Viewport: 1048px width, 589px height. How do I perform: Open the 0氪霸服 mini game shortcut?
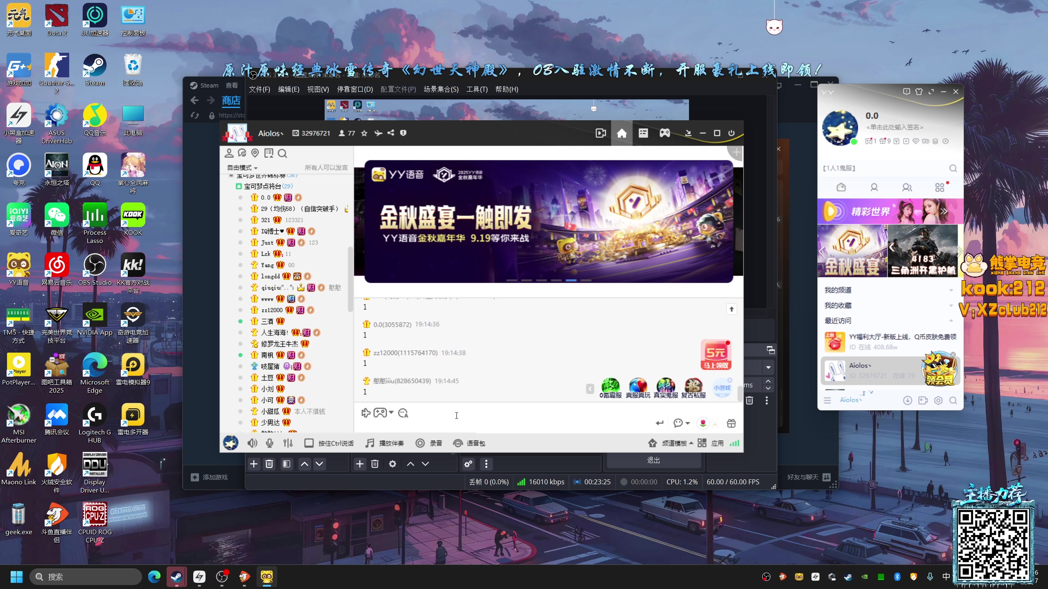(610, 388)
